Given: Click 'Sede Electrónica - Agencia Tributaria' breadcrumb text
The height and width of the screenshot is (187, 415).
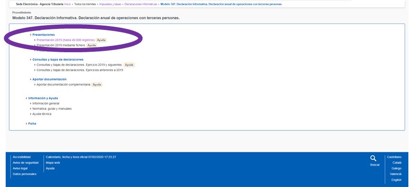Looking at the screenshot, I should [x=40, y=4].
